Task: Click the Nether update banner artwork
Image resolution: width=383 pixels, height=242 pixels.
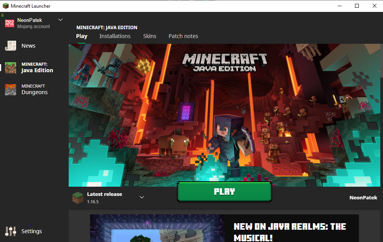Action: pyautogui.click(x=224, y=115)
